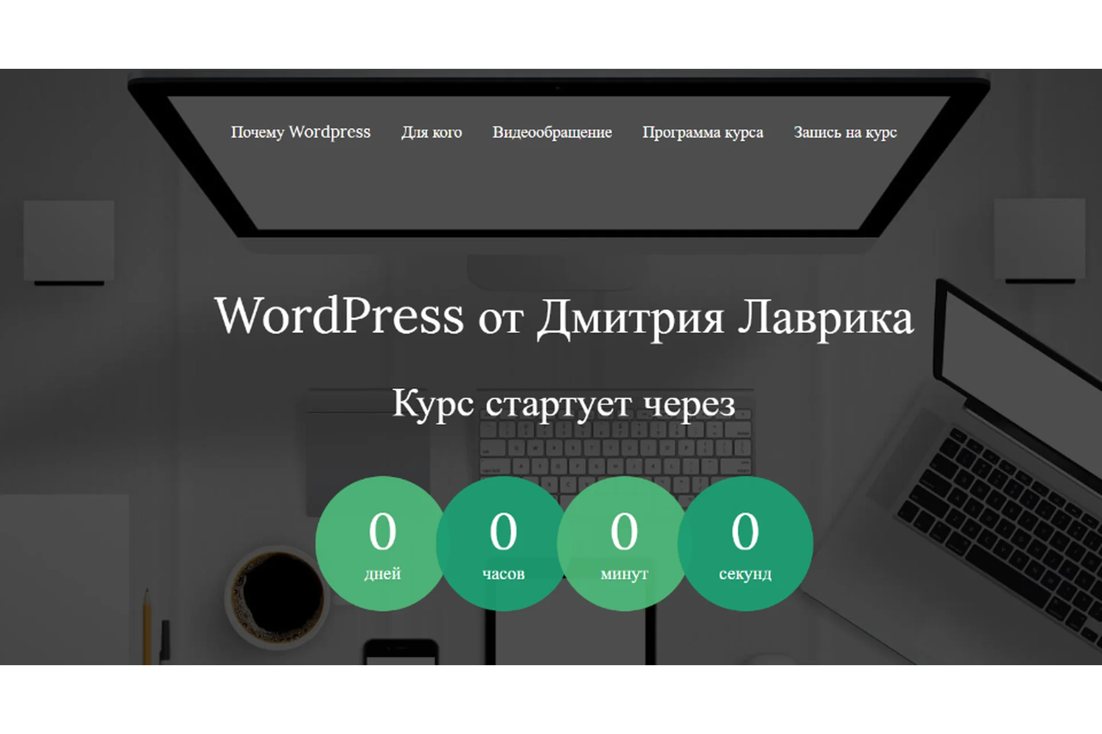Click the секунд countdown circle
The image size is (1102, 734).
(x=745, y=542)
